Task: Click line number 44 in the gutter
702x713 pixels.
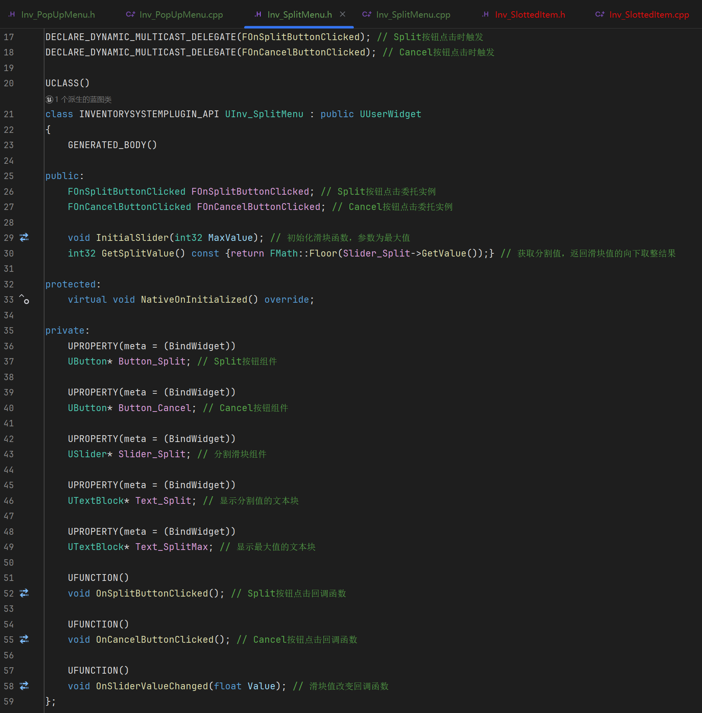Action: [x=9, y=470]
